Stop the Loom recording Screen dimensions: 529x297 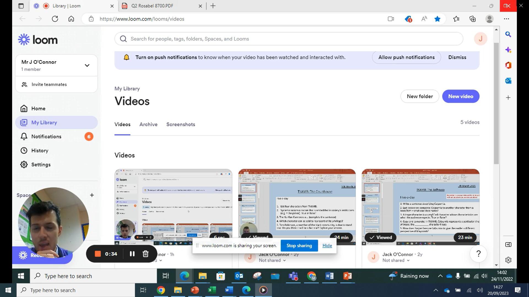[98, 254]
